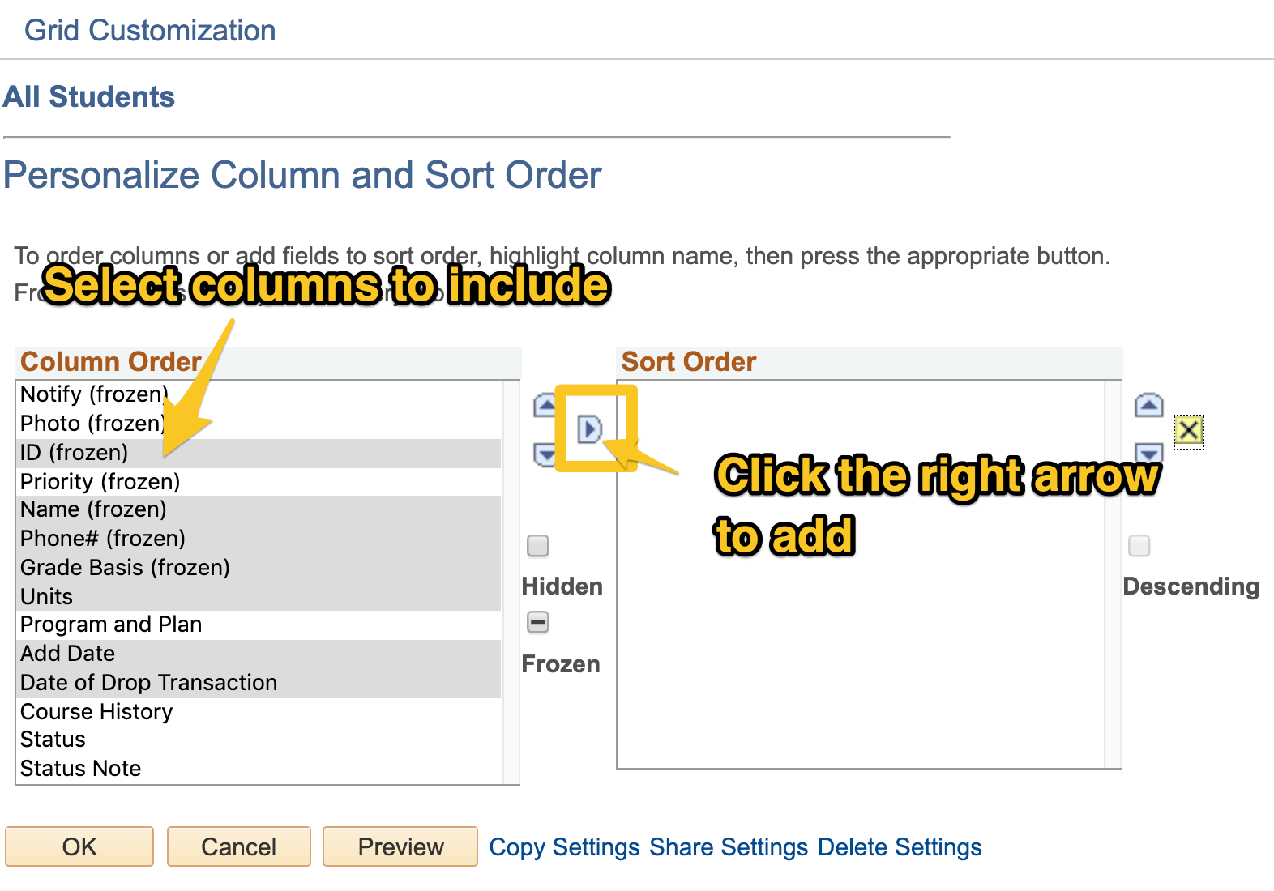Select the Priority (frozen) column entry
Image resolution: width=1274 pixels, height=891 pixels.
100,482
